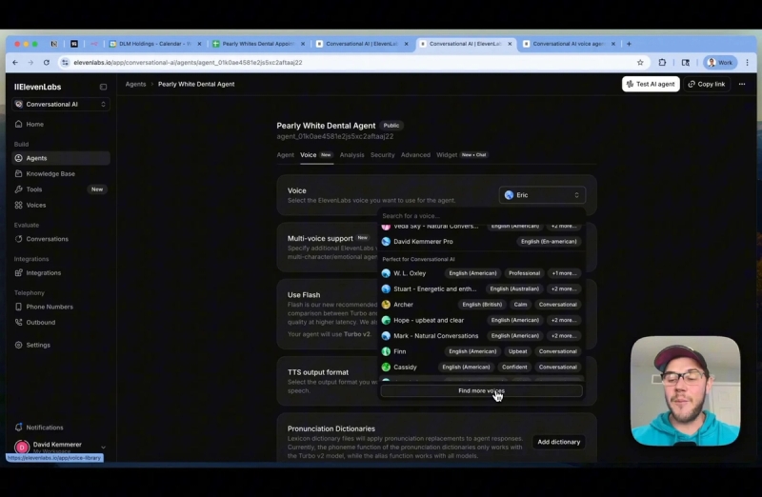Click the browser forward arrow
Screen dimensions: 762x497
(x=30, y=62)
